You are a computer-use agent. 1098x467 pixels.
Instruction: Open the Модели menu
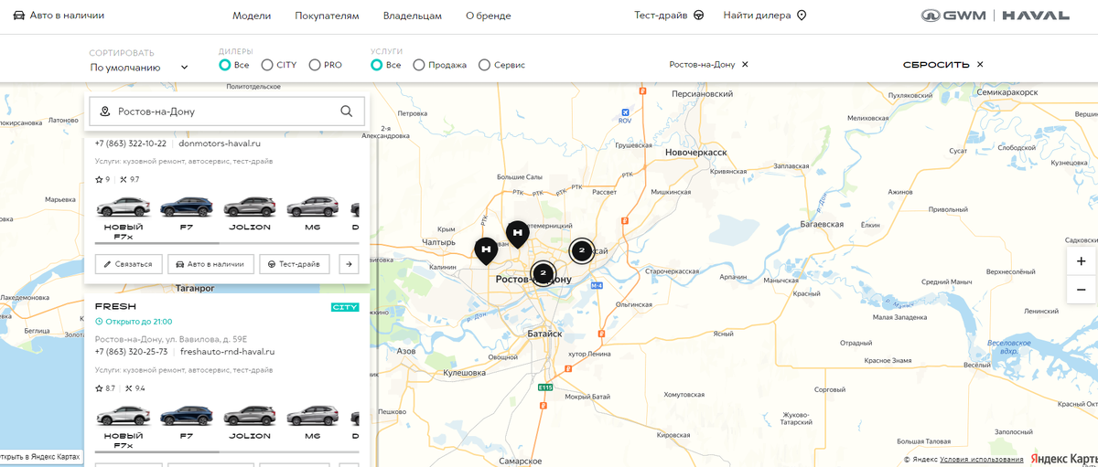pos(252,16)
